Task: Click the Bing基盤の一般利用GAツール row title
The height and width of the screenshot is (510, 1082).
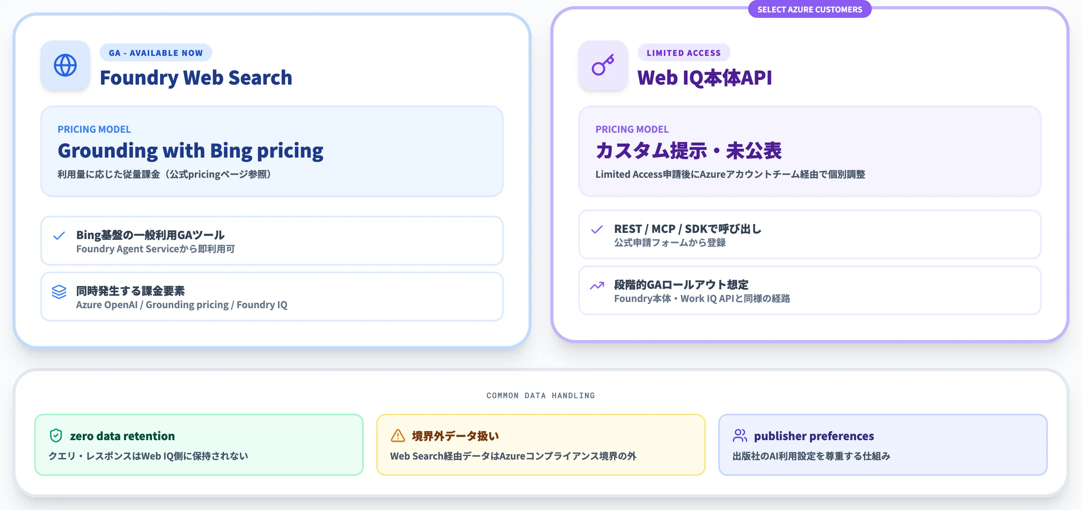Action: point(150,235)
